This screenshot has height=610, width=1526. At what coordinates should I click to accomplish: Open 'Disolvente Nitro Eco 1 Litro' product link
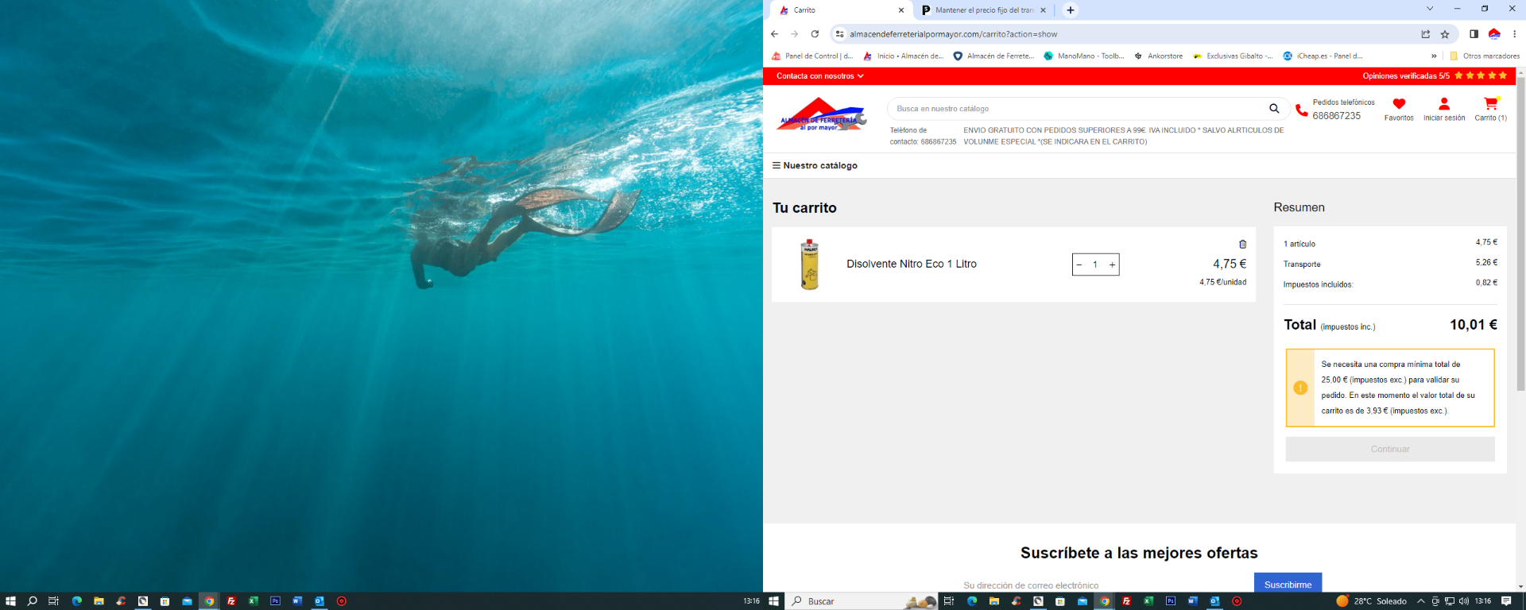tap(912, 264)
